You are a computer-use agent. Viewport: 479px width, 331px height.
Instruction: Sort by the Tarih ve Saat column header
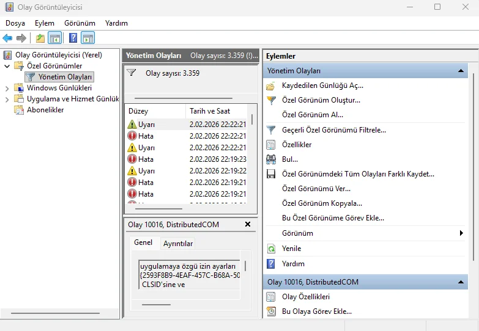coord(217,111)
